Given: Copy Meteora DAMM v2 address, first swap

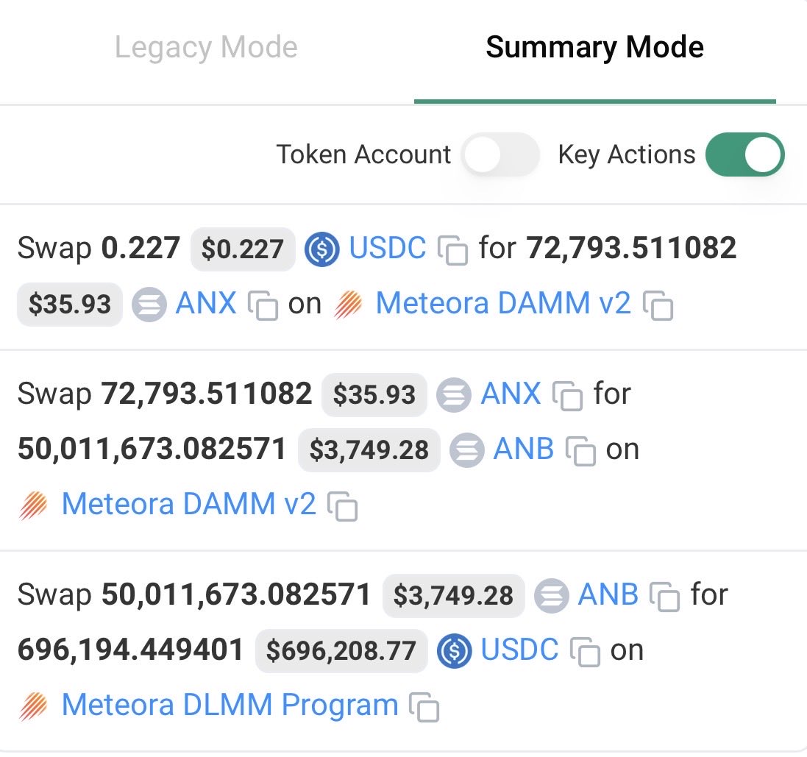Looking at the screenshot, I should point(658,305).
